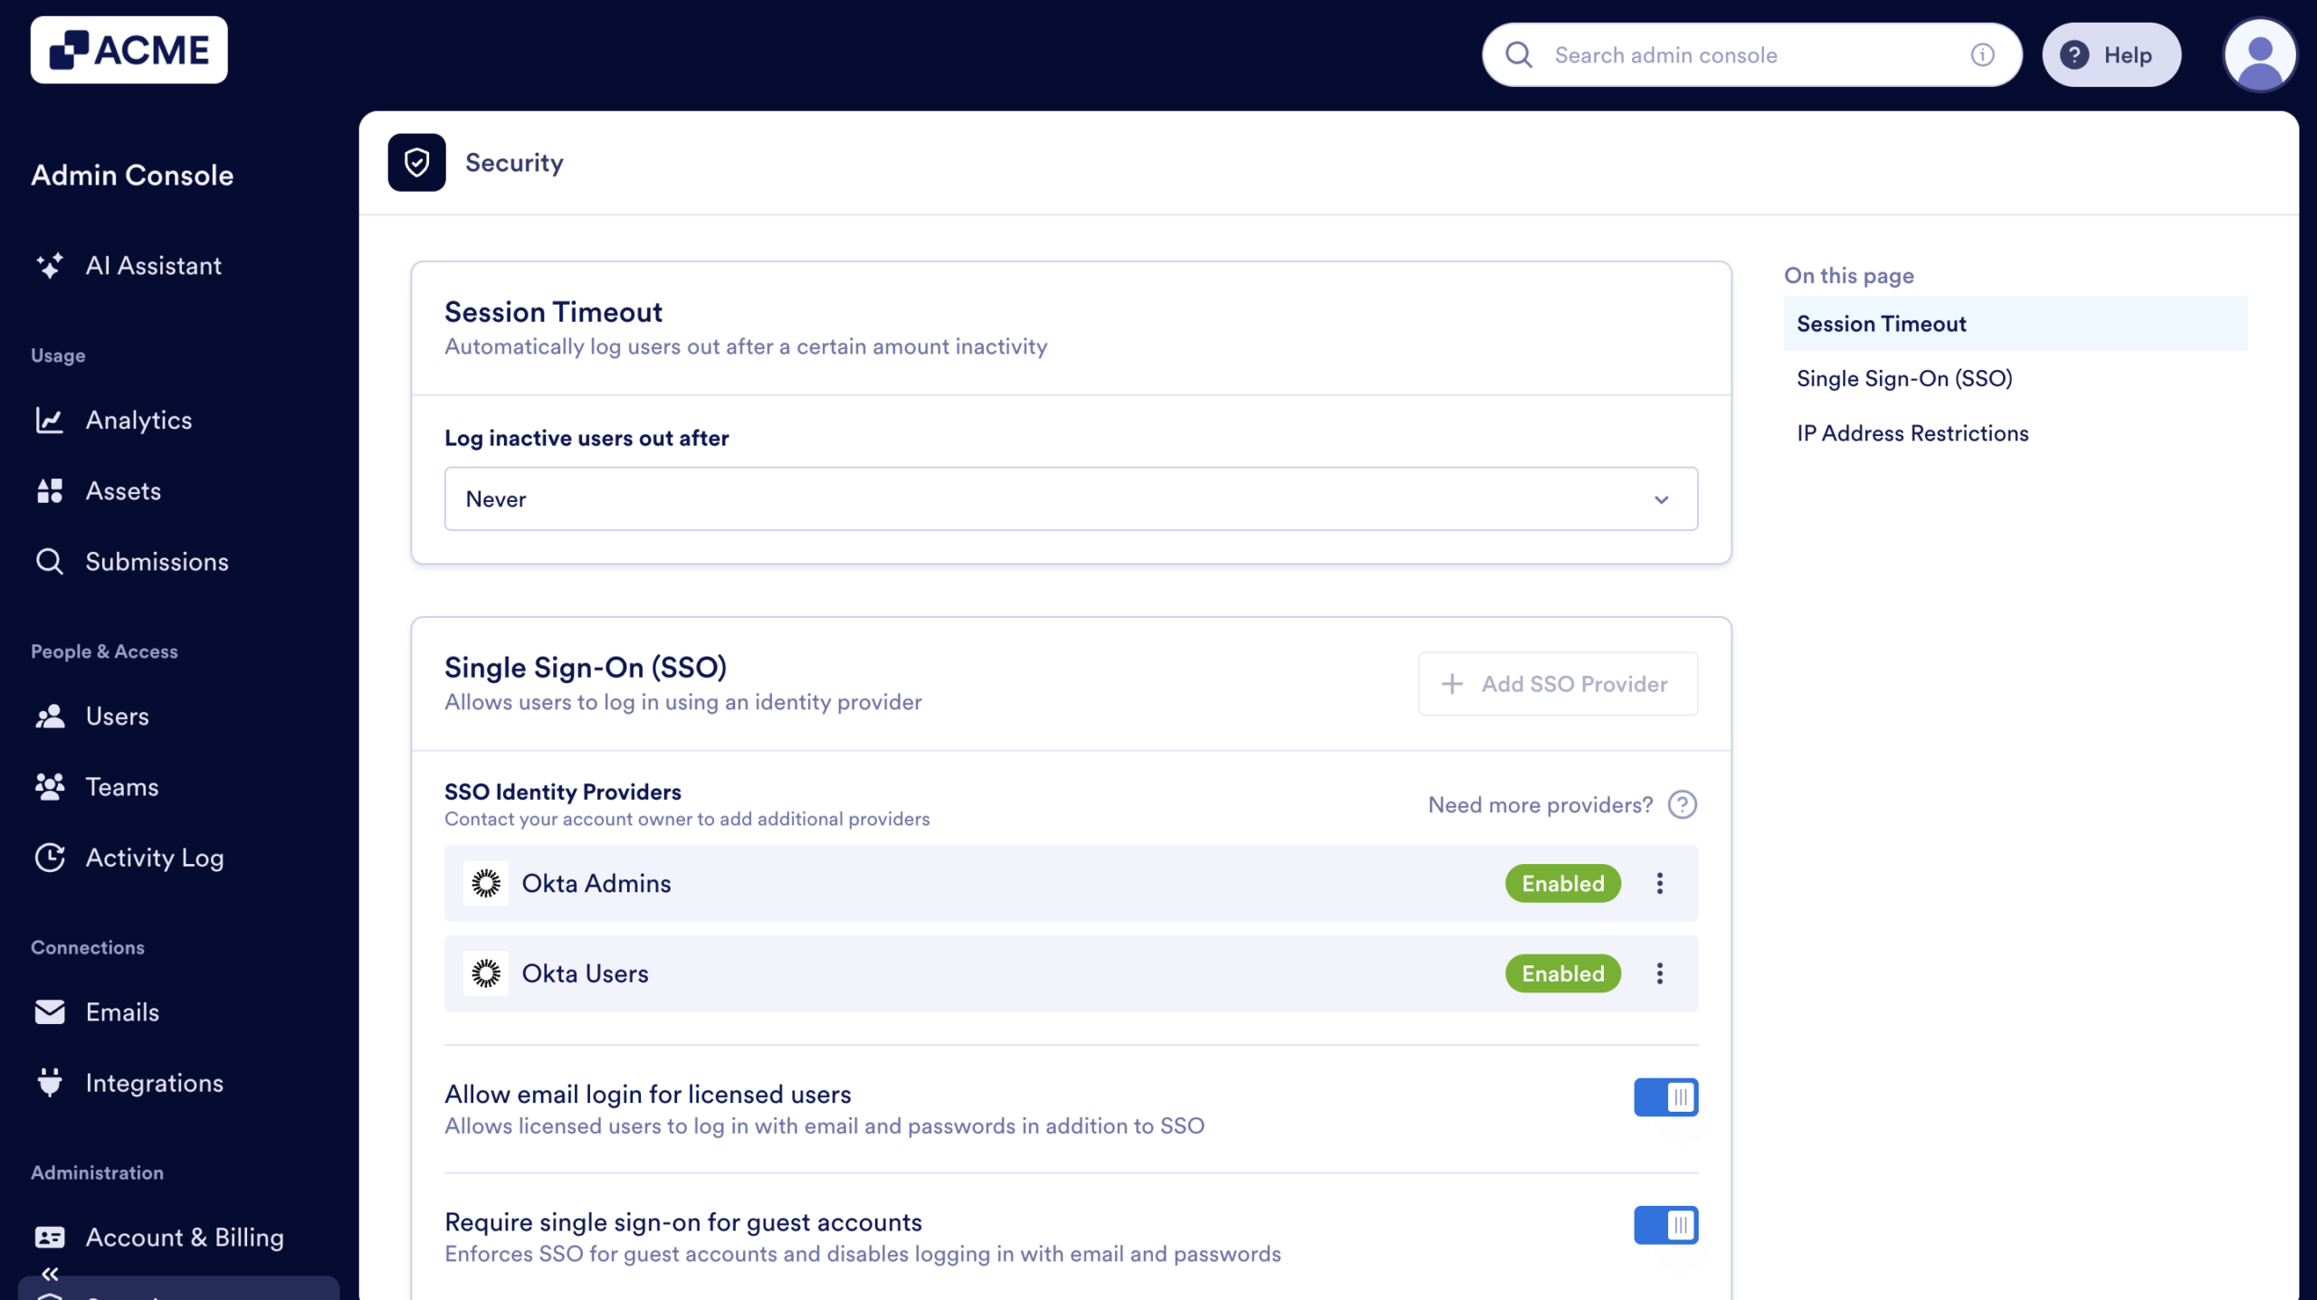
Task: Click the Integrations plug icon
Action: click(x=50, y=1083)
